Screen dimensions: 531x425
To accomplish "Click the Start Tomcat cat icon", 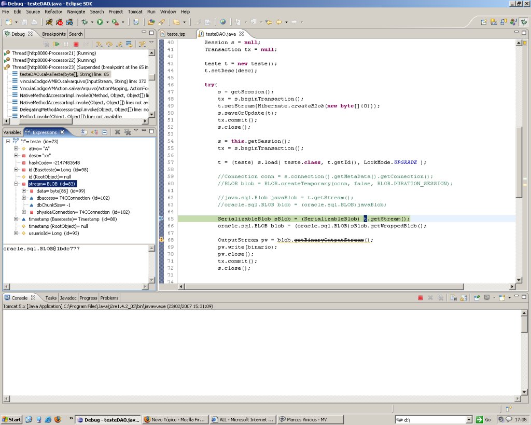I will 49,22.
